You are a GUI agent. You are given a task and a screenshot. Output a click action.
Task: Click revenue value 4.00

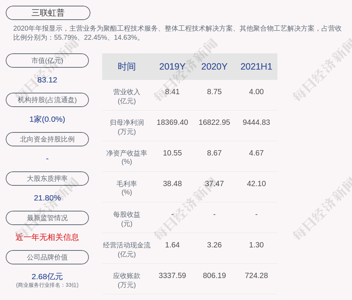click(x=256, y=92)
